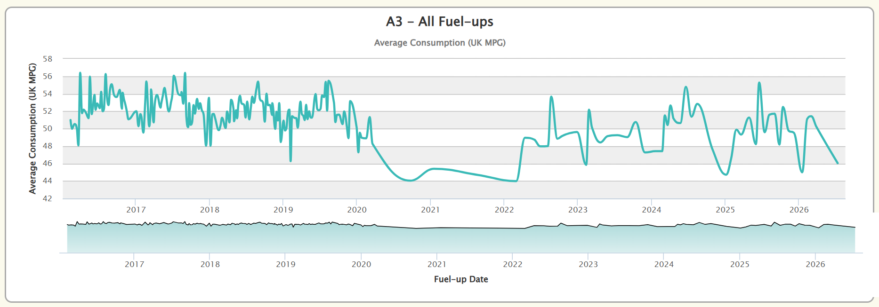Click the 2025 label on main chart axis
The image size is (879, 307).
pos(725,210)
